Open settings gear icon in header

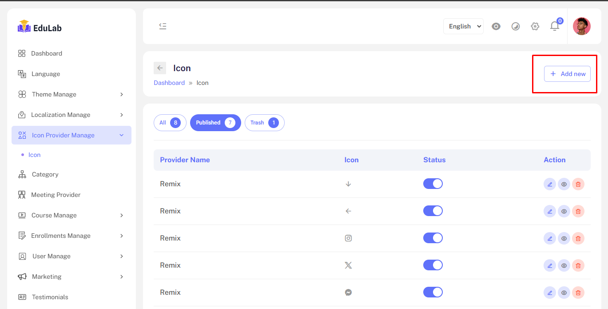pyautogui.click(x=535, y=26)
